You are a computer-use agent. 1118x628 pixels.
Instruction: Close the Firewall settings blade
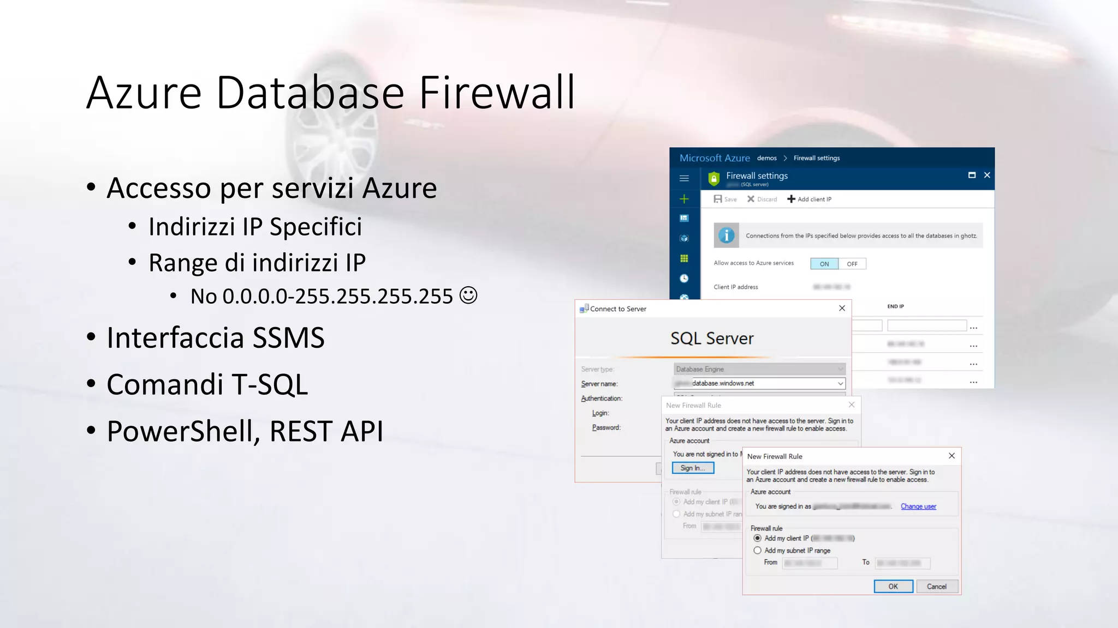pos(987,175)
